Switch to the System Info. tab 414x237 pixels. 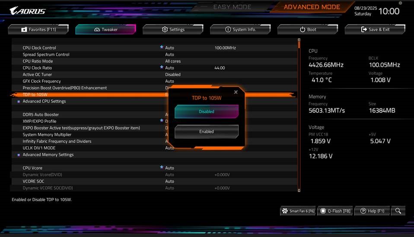(x=240, y=29)
